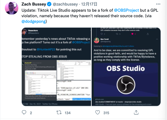Click the OBS Studio logo image
Screen dimensions: 167x120
[126, 85]
